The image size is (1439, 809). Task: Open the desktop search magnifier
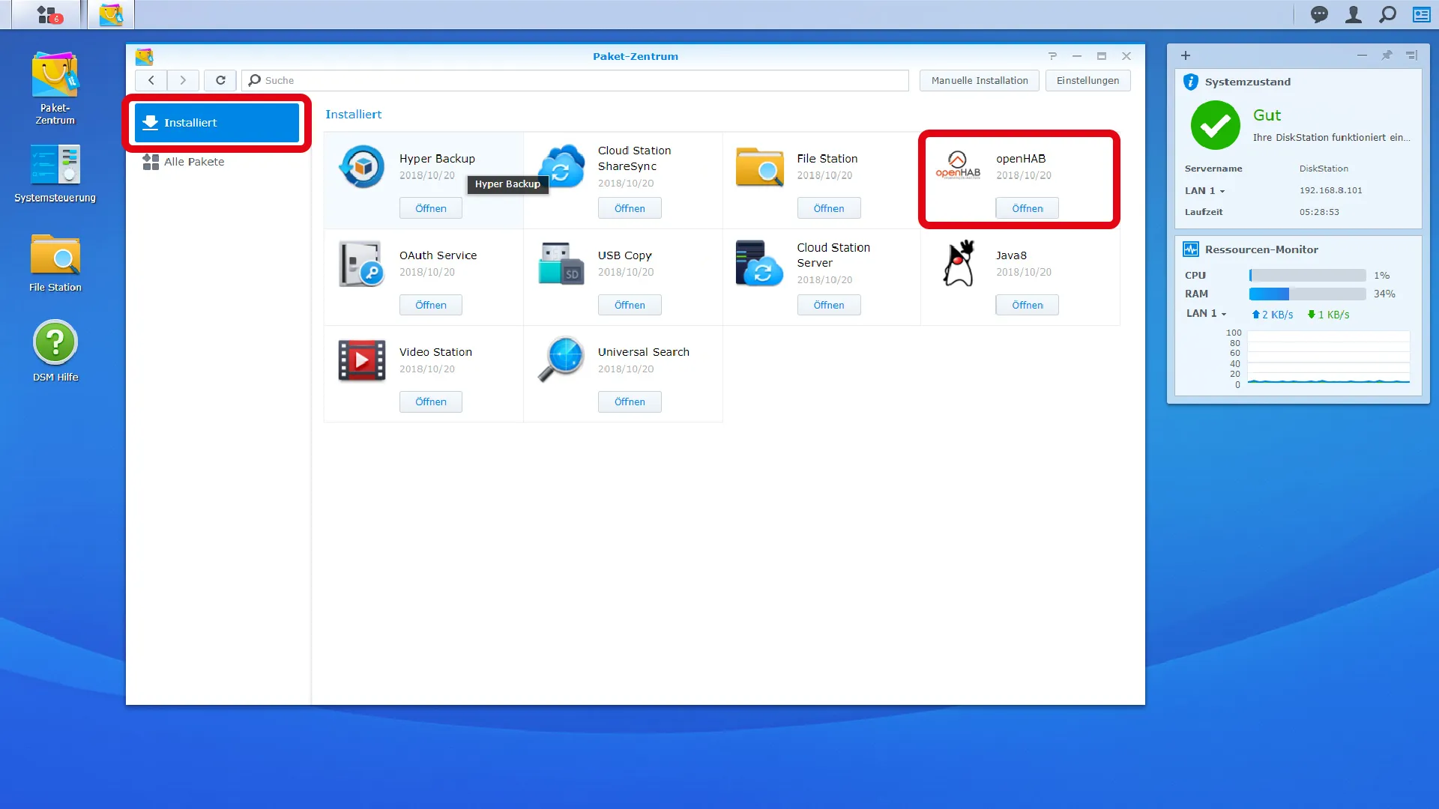point(1388,14)
